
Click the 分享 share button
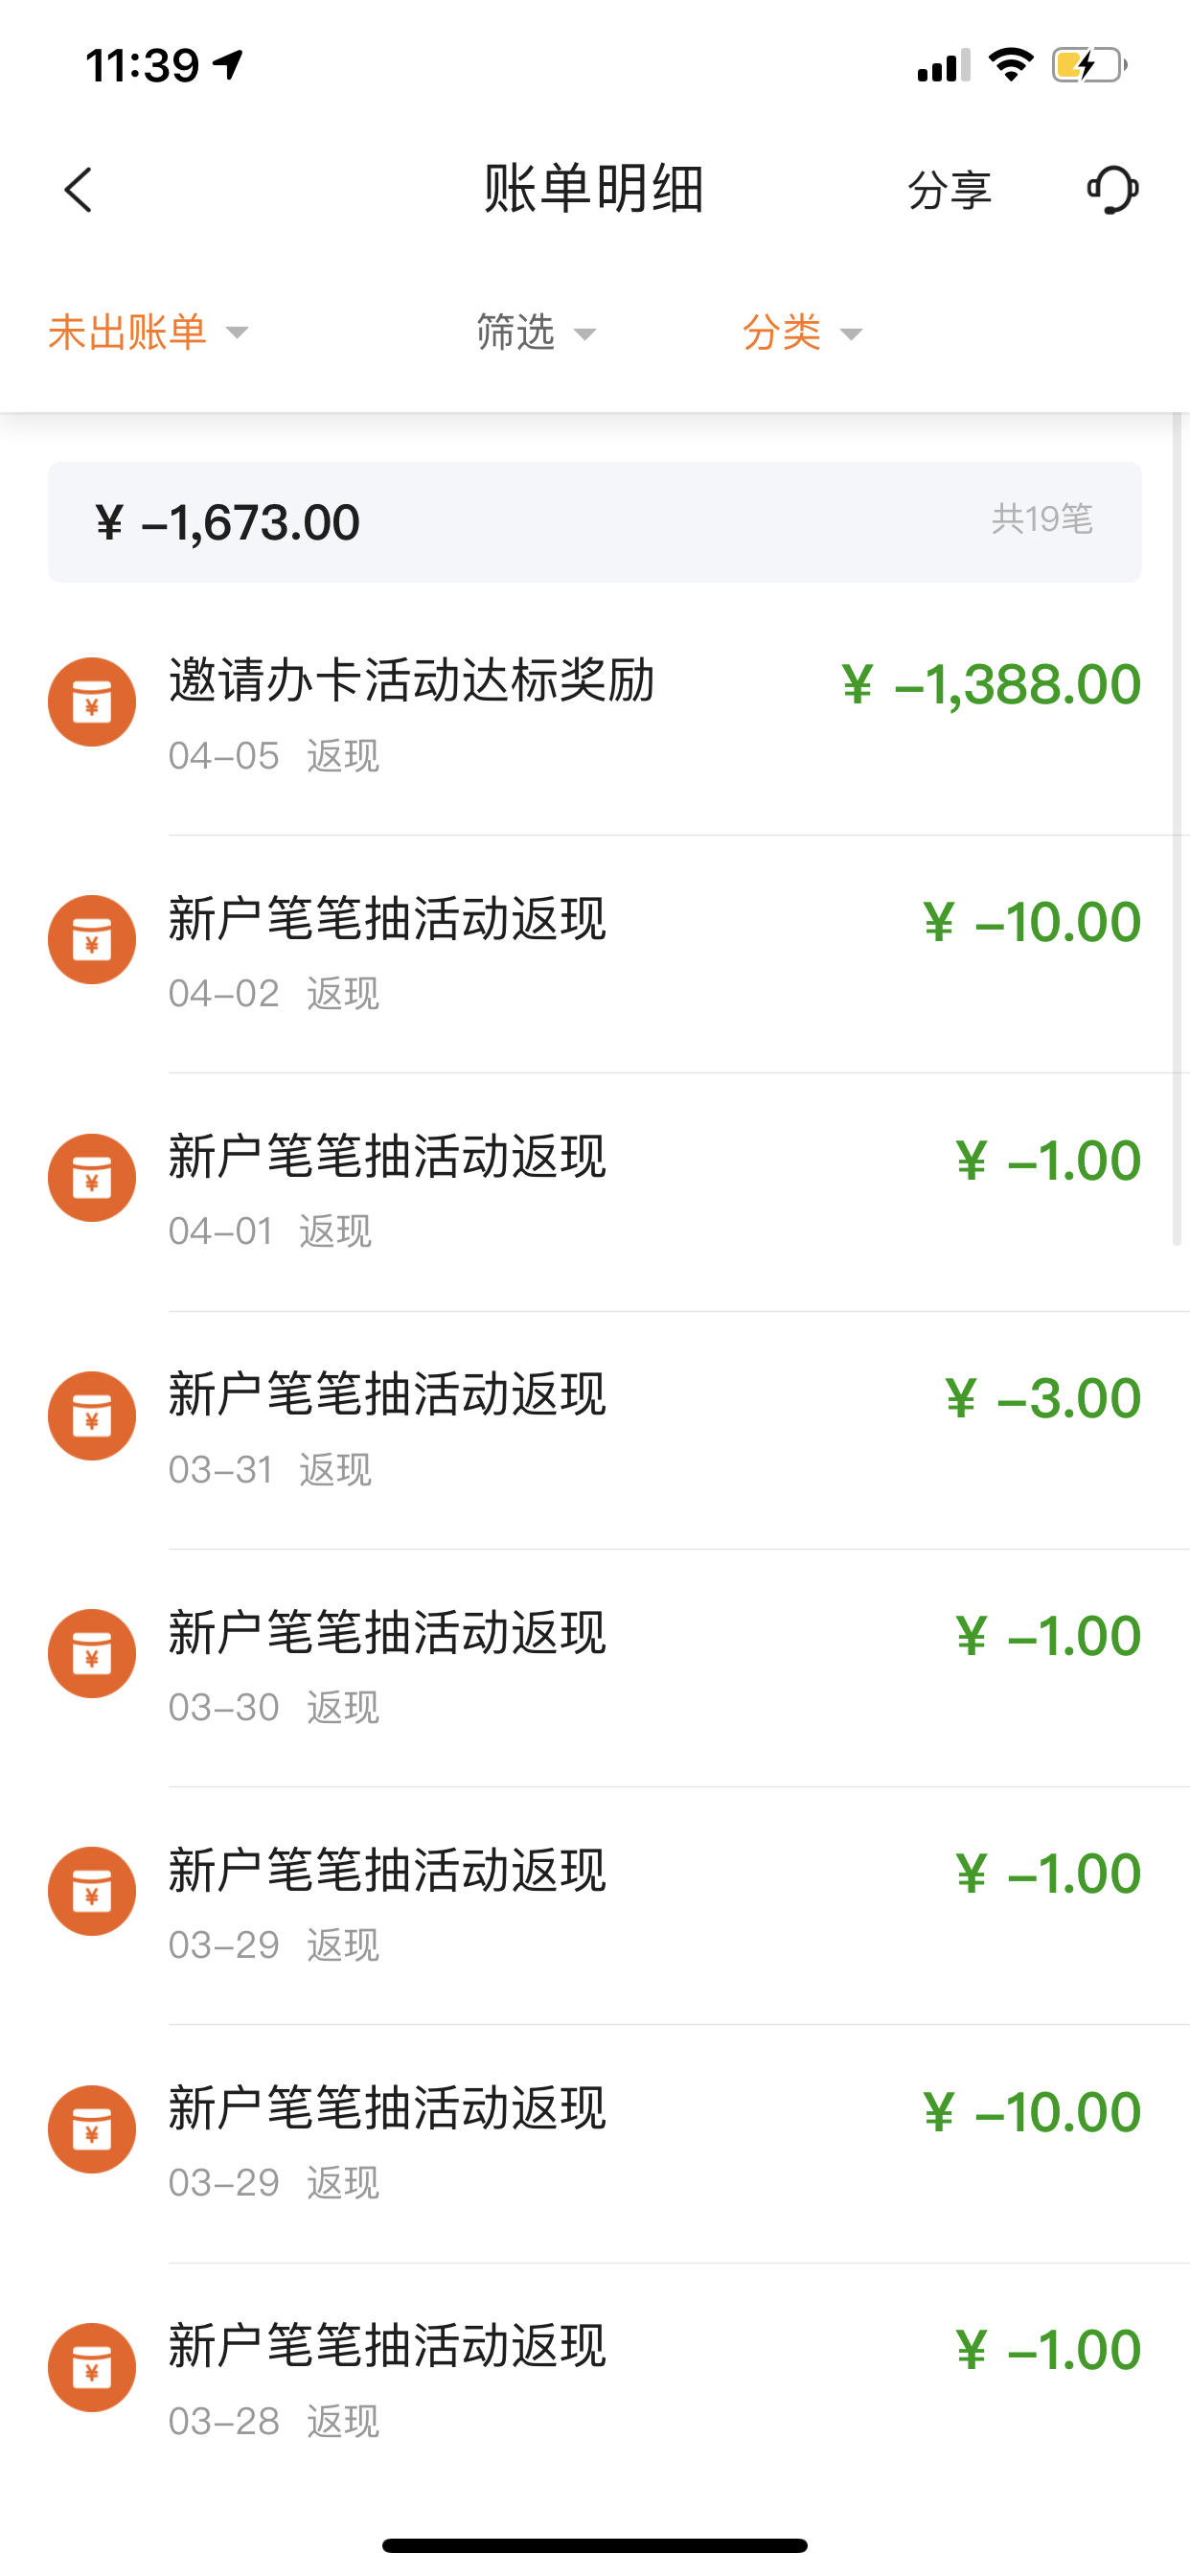coord(949,190)
